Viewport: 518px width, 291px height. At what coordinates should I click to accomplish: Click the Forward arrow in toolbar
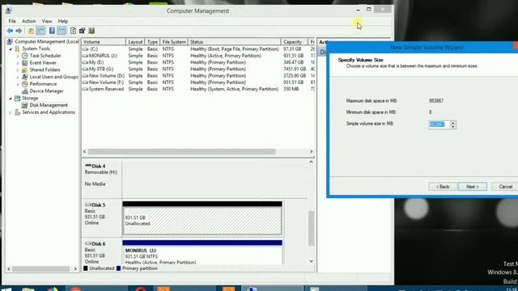point(19,31)
